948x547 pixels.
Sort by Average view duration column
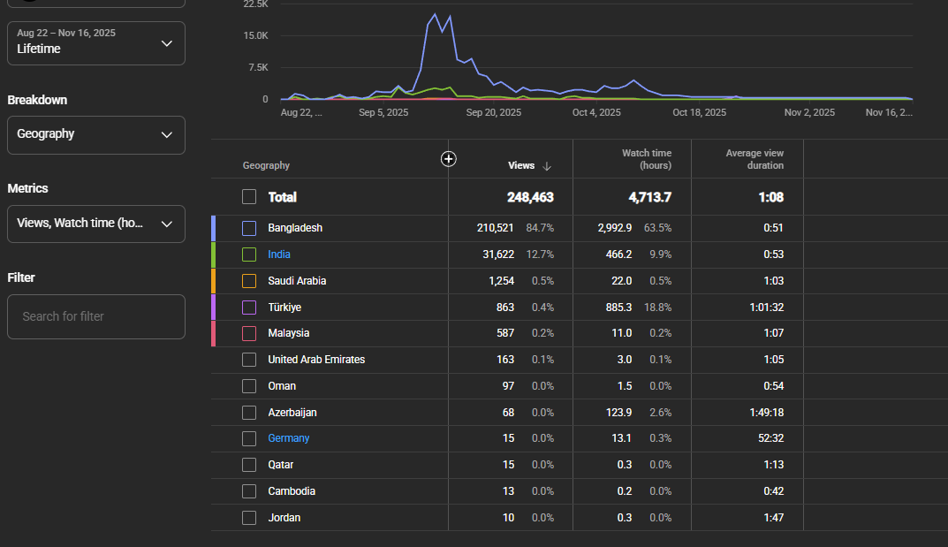click(x=755, y=159)
